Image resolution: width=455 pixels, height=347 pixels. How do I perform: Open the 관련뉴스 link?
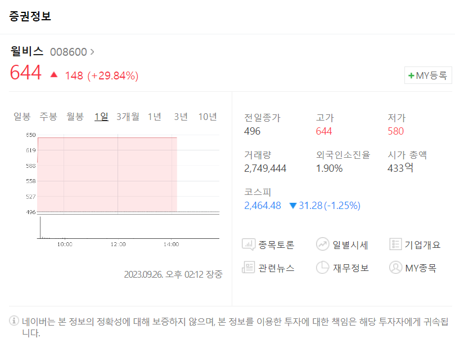click(276, 268)
